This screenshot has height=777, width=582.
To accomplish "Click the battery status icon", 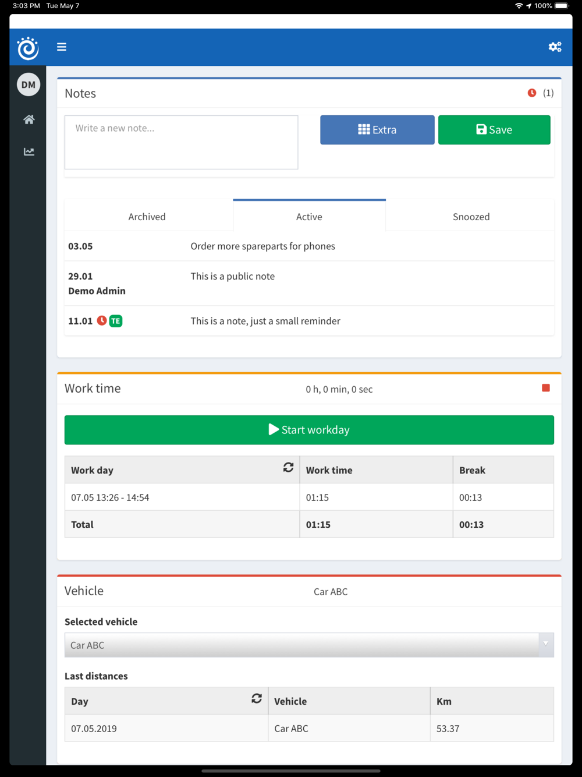I will click(562, 6).
